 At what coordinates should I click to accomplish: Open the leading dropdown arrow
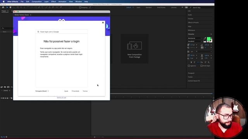click(x=211, y=45)
